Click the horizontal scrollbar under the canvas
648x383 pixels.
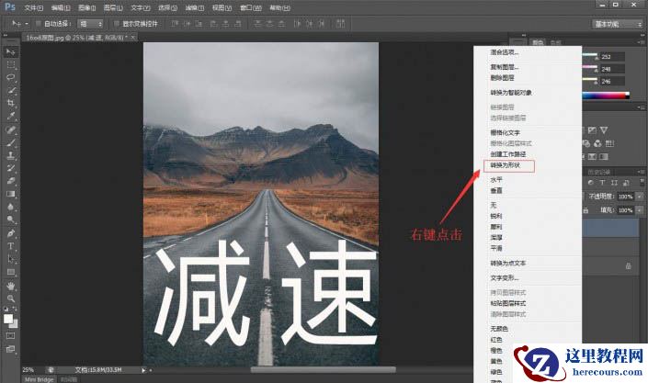point(324,370)
